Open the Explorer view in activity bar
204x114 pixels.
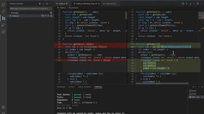pyautogui.click(x=4, y=4)
